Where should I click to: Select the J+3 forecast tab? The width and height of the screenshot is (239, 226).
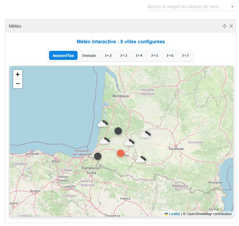click(x=124, y=55)
